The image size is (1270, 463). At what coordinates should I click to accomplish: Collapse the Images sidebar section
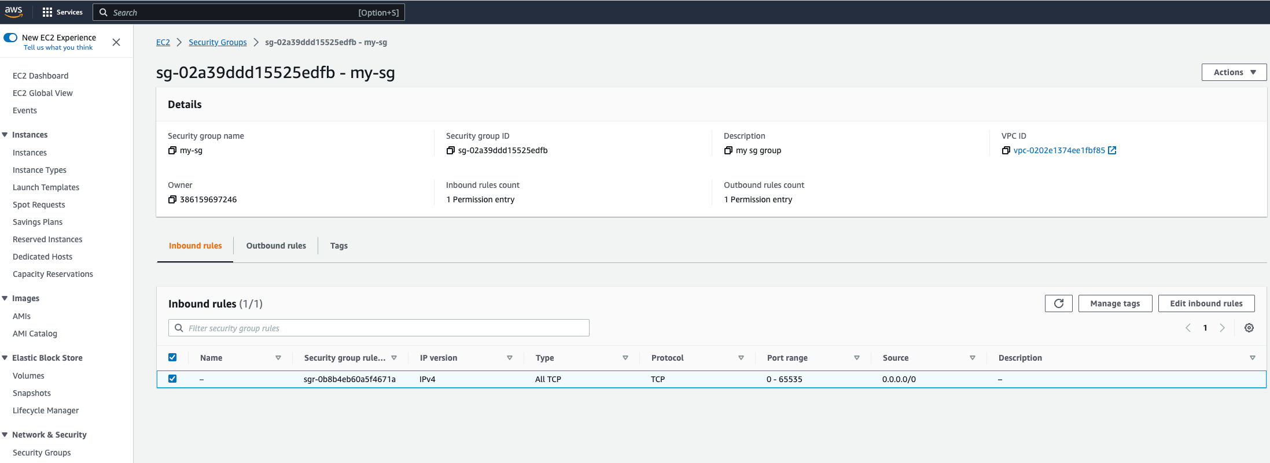click(x=5, y=298)
